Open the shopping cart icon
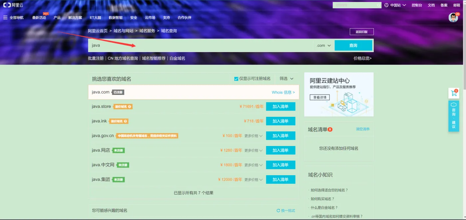Viewport: 466px width, 220px height. 454,93
